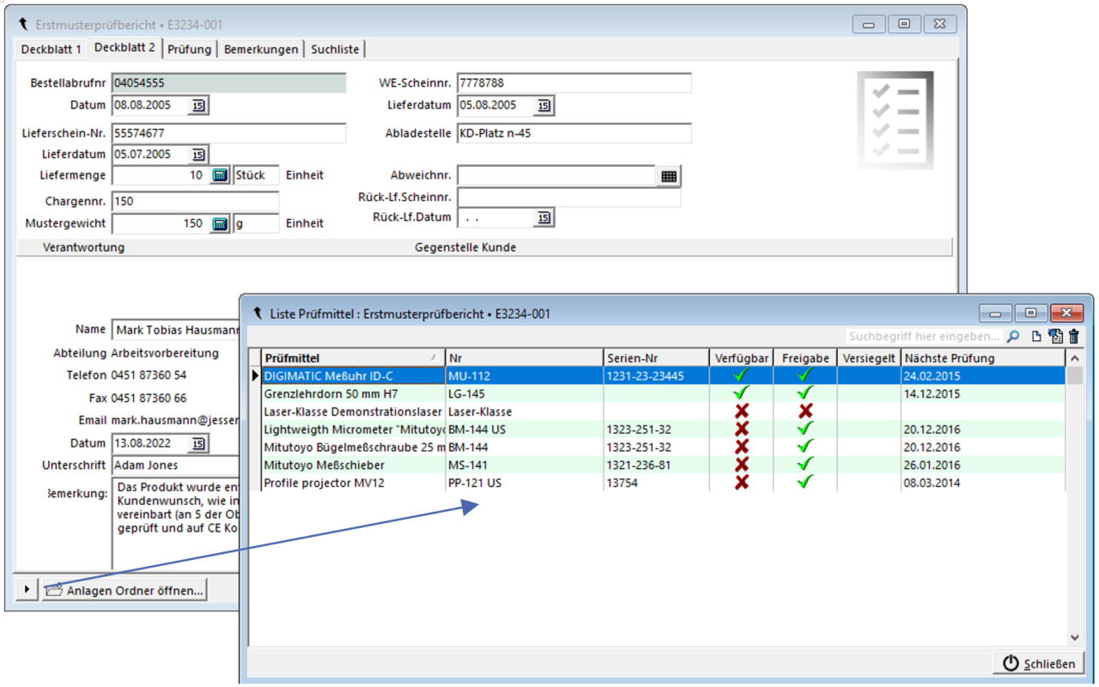Open calendar picker for WE-Scheinnr. Lieferdatum
The image size is (1099, 687).
(543, 106)
